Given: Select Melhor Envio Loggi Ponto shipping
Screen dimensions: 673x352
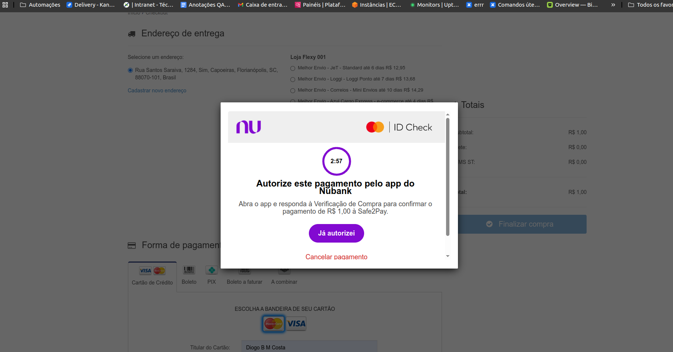Looking at the screenshot, I should pyautogui.click(x=293, y=79).
